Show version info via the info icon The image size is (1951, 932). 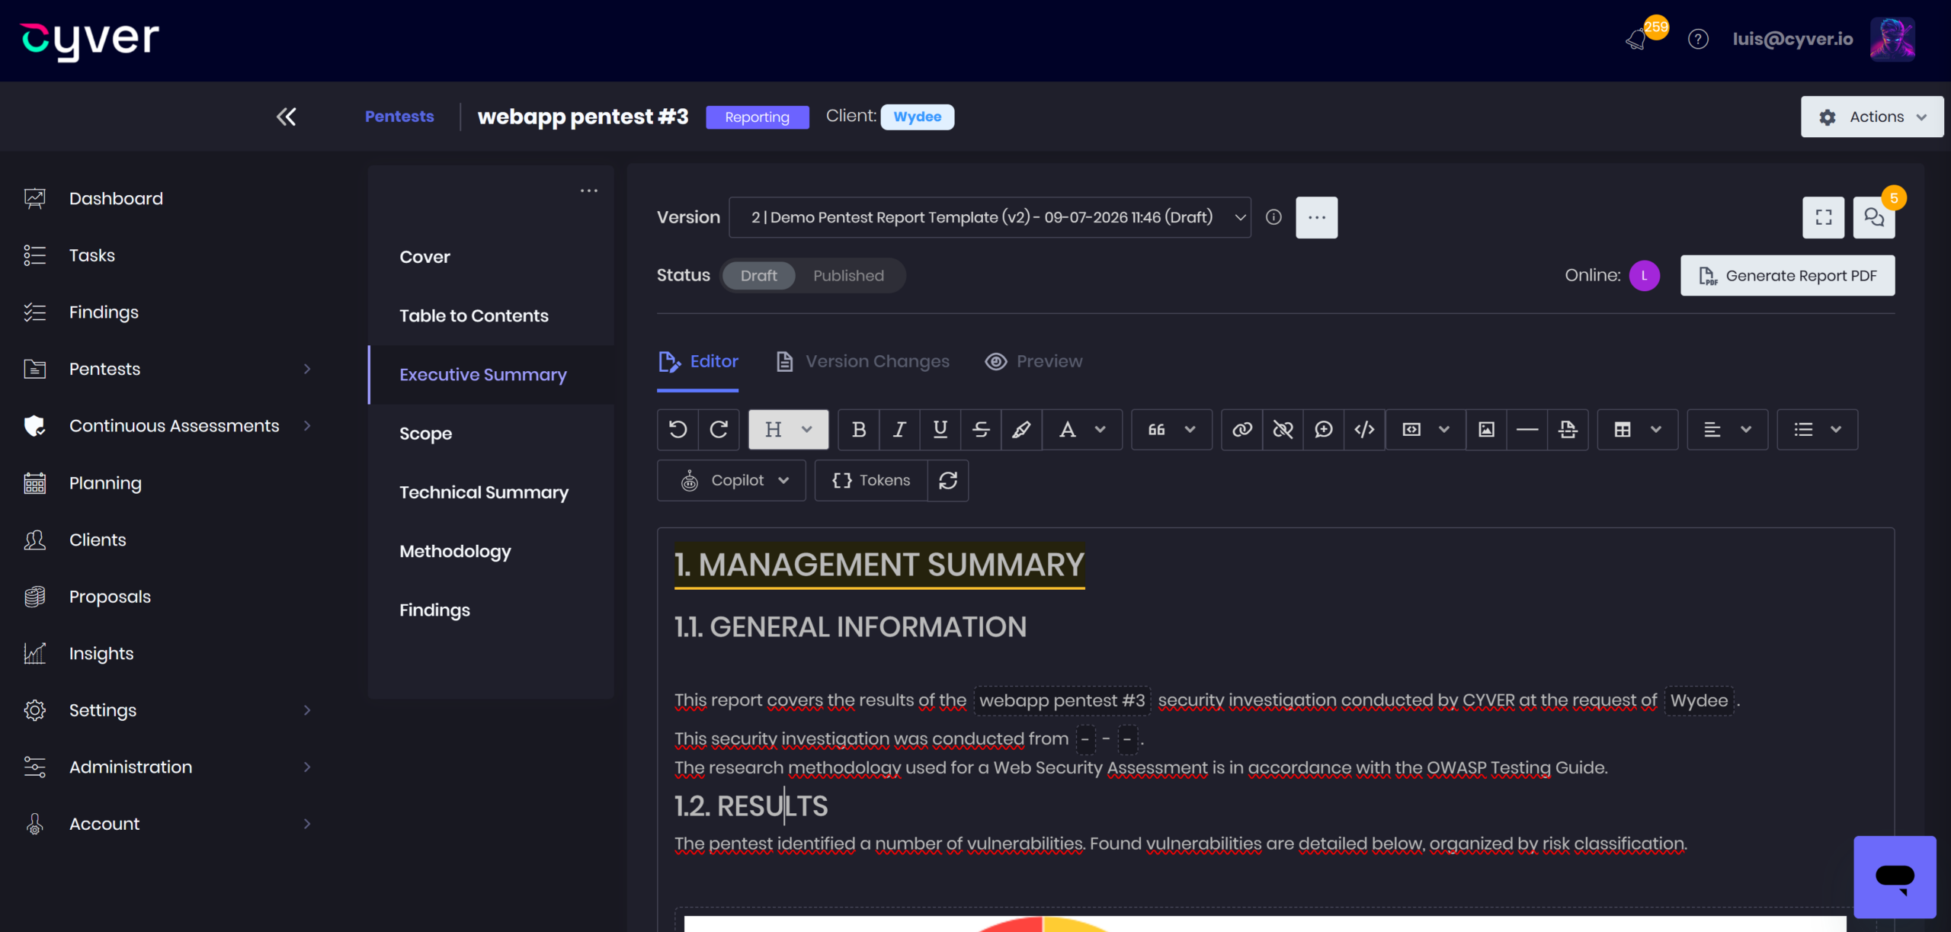pyautogui.click(x=1273, y=218)
